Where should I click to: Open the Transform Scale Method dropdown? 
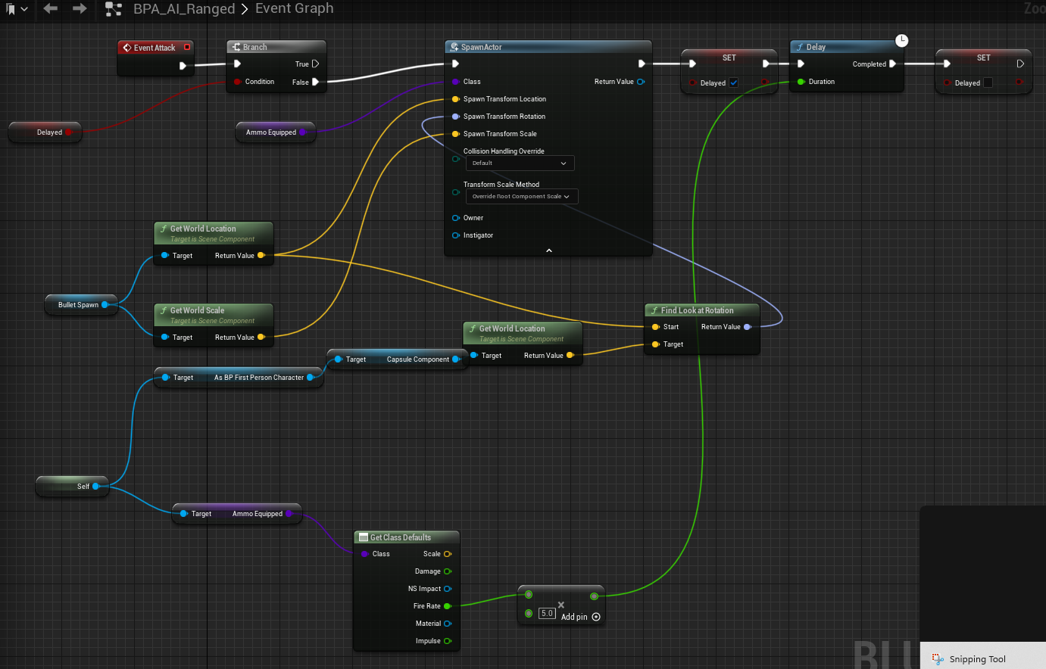pyautogui.click(x=521, y=196)
